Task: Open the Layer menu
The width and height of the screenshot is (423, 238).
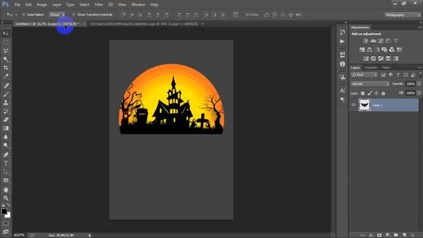Action: [x=57, y=5]
